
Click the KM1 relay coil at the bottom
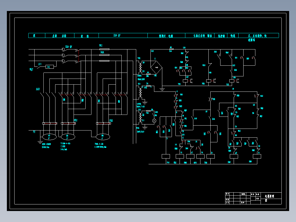(x=180, y=156)
